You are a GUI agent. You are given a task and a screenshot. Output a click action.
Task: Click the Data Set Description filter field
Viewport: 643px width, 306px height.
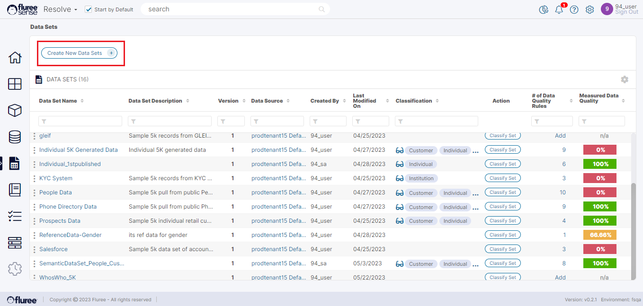(x=170, y=122)
